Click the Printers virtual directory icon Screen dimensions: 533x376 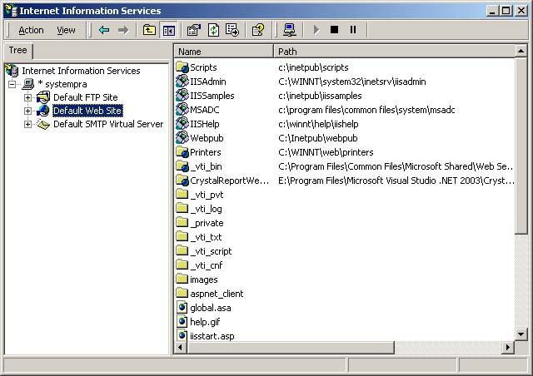182,152
